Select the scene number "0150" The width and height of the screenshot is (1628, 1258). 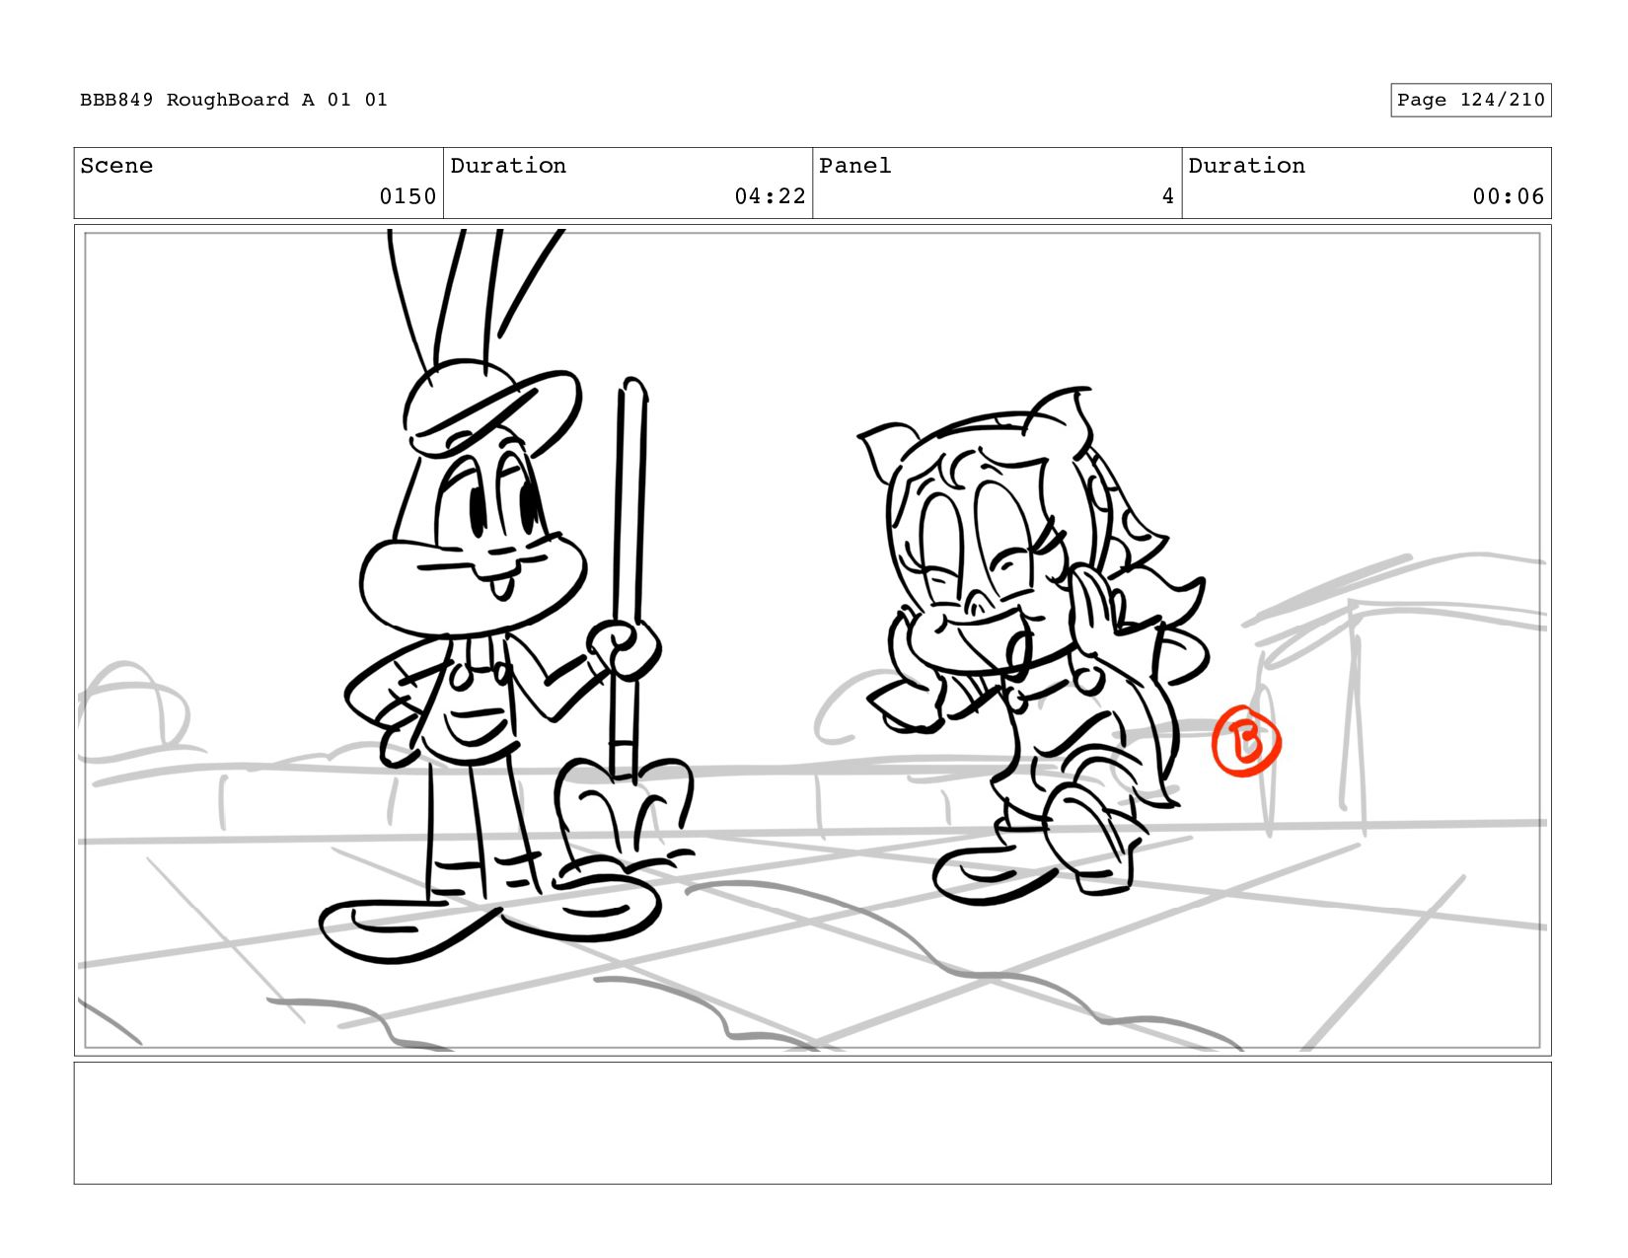407,196
